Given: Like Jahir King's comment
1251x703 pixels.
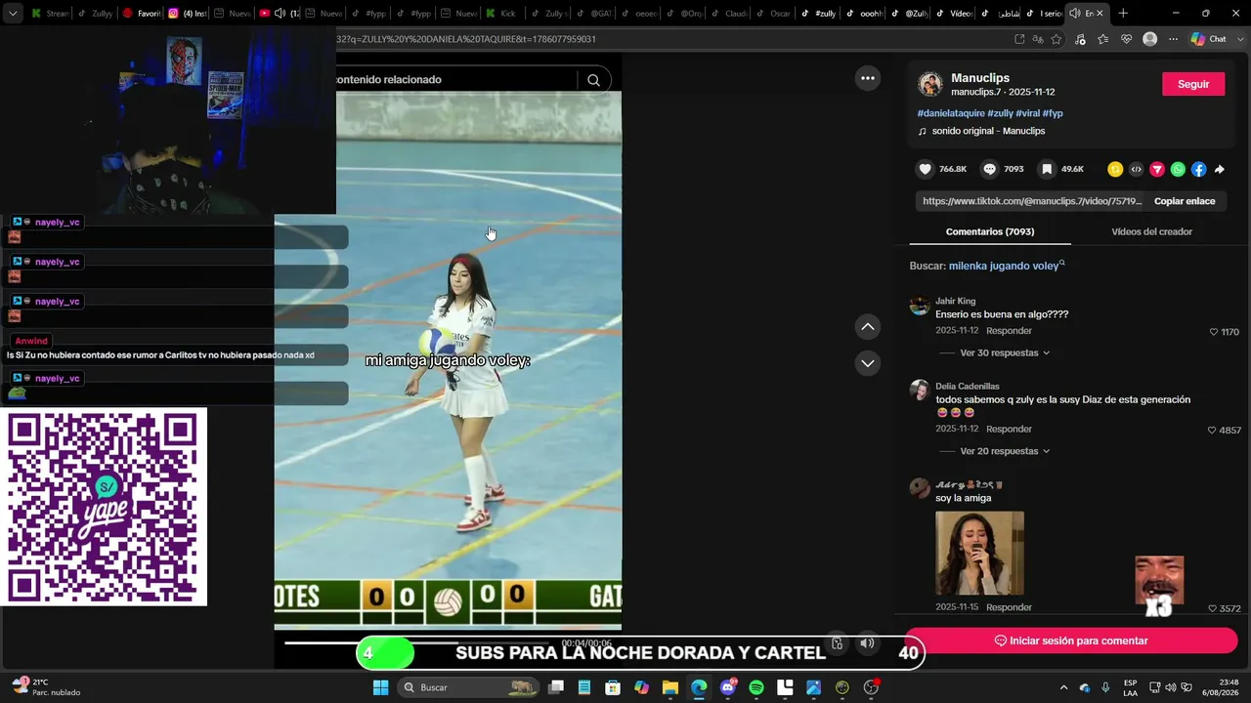Looking at the screenshot, I should 1214,332.
